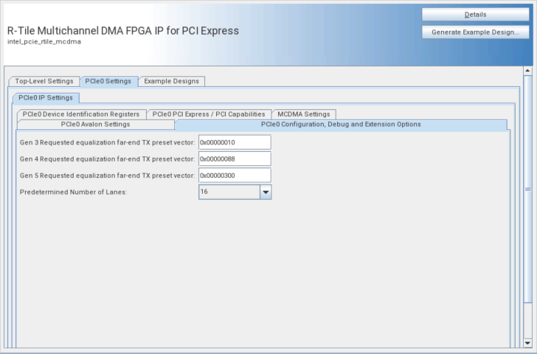The image size is (537, 354).
Task: Click the scrollbar up arrow
Action: 527,72
